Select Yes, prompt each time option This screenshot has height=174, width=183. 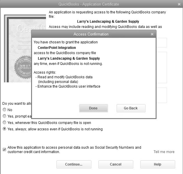tap(4, 116)
